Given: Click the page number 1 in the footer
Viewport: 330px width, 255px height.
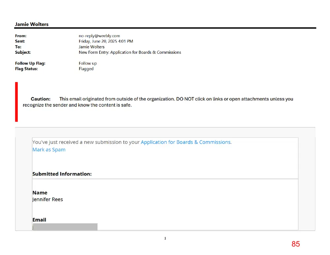Looking at the screenshot, I should tap(165, 238).
